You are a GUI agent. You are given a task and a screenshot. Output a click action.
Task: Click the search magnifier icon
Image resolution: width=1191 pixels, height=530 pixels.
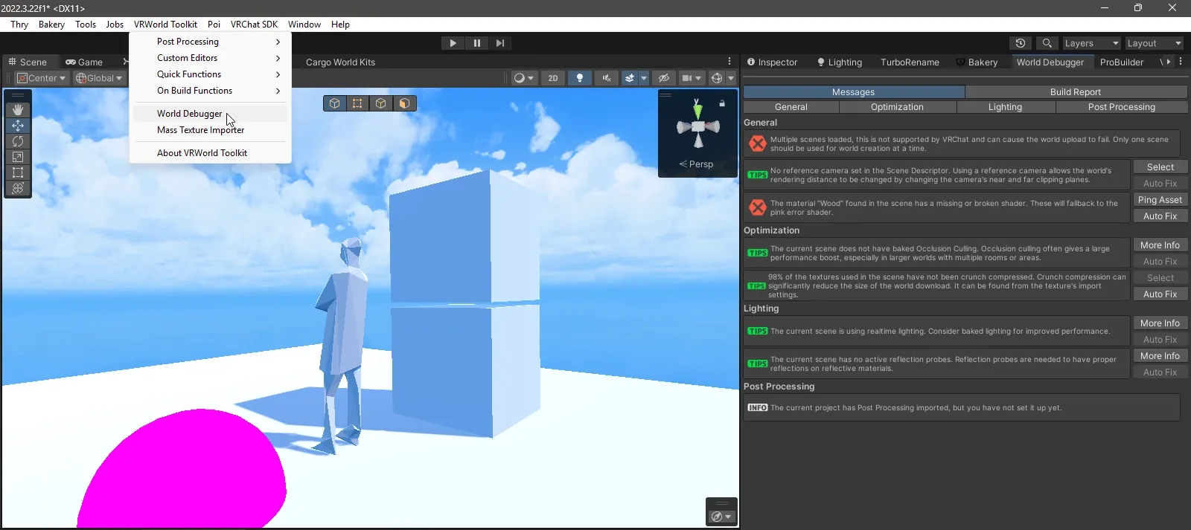point(1047,43)
